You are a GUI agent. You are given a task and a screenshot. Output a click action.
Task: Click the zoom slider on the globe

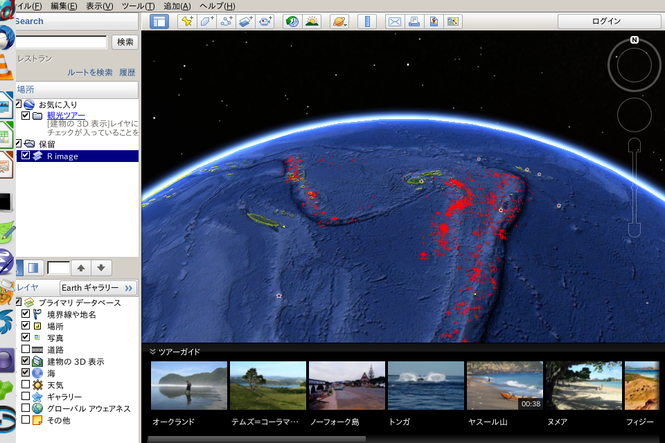[x=635, y=188]
